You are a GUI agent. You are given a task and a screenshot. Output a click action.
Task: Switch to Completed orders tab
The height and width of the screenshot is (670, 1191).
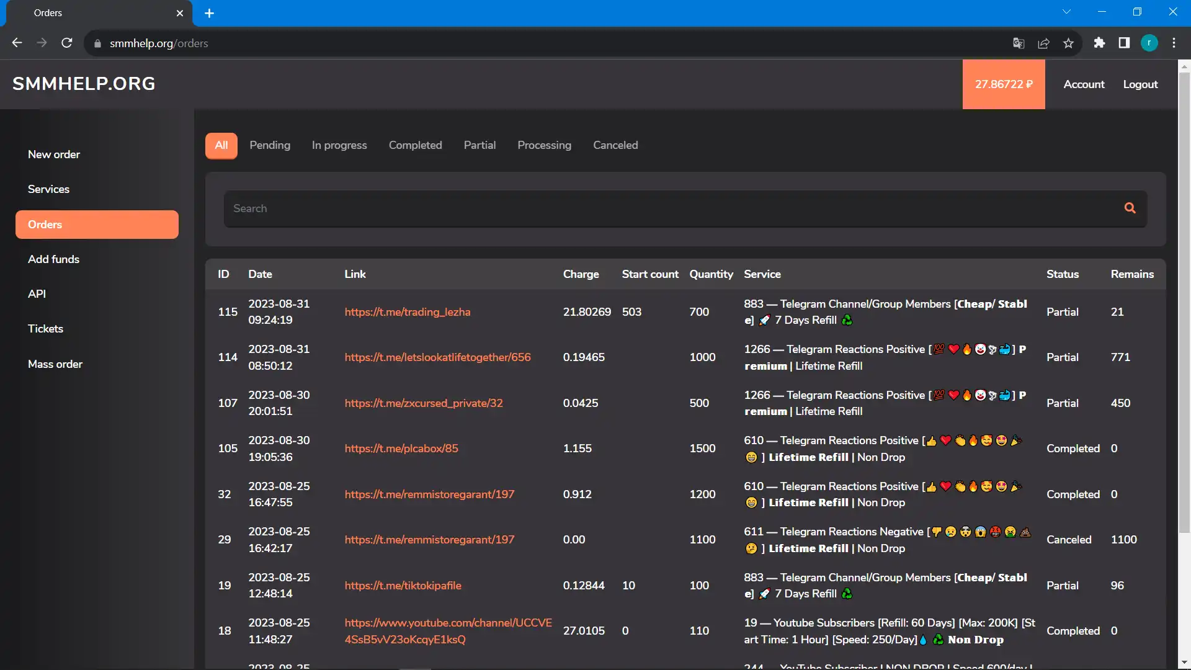[416, 145]
